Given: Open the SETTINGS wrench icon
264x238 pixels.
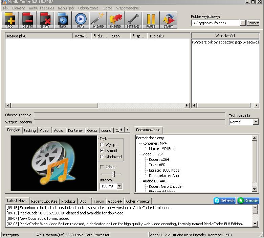Looking at the screenshot, I should click(x=133, y=20).
